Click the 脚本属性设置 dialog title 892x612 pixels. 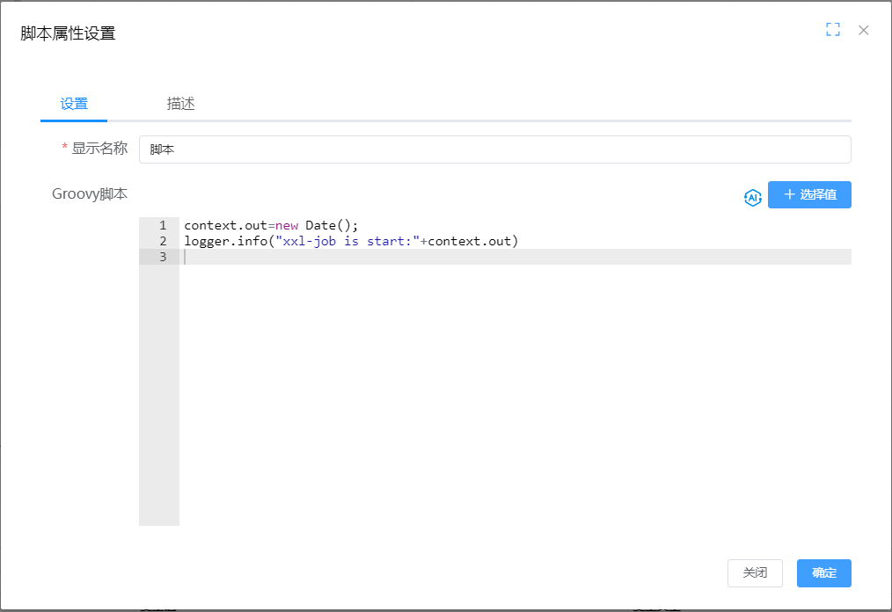(68, 33)
